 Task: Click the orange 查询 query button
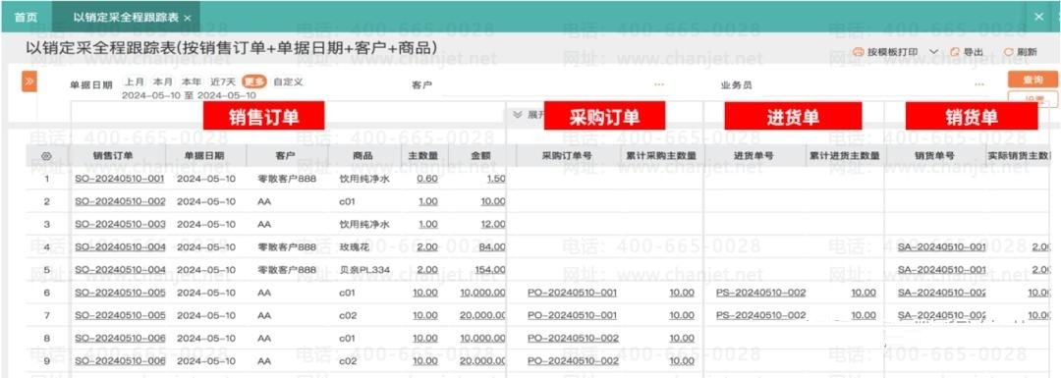[1033, 80]
